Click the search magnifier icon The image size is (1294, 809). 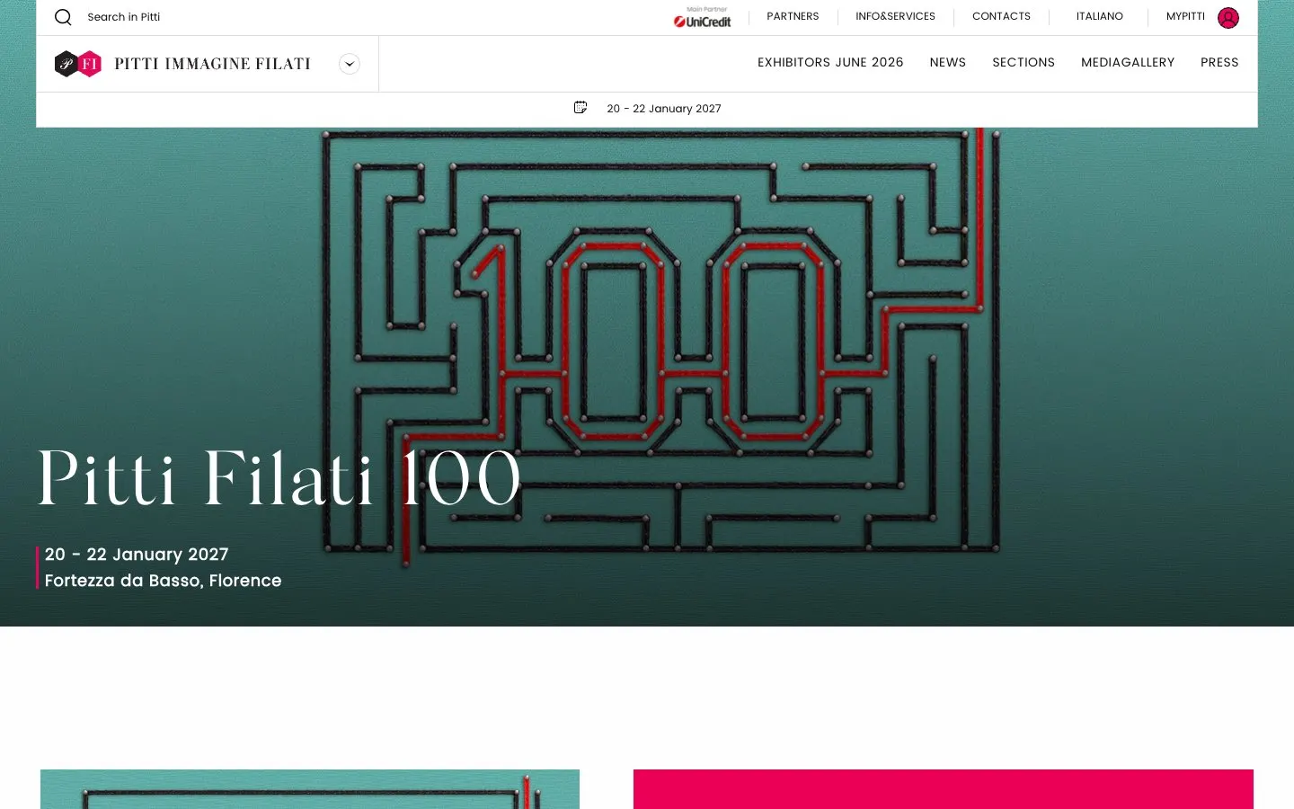63,17
